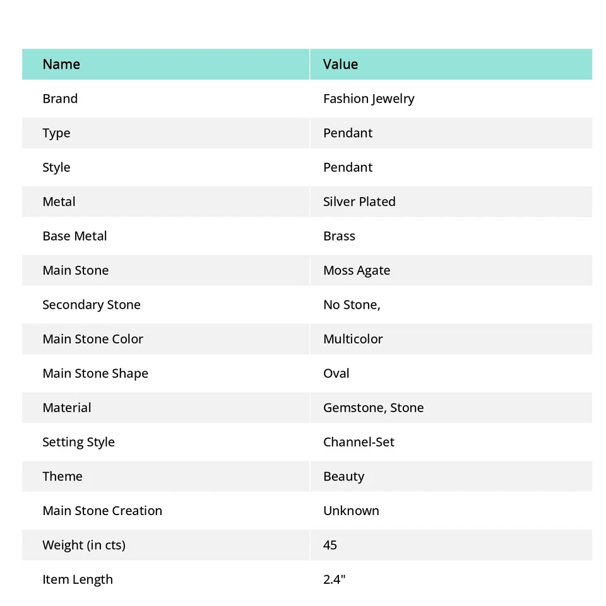The width and height of the screenshot is (606, 606).
Task: Click the Secondary Stone label
Action: tap(92, 305)
